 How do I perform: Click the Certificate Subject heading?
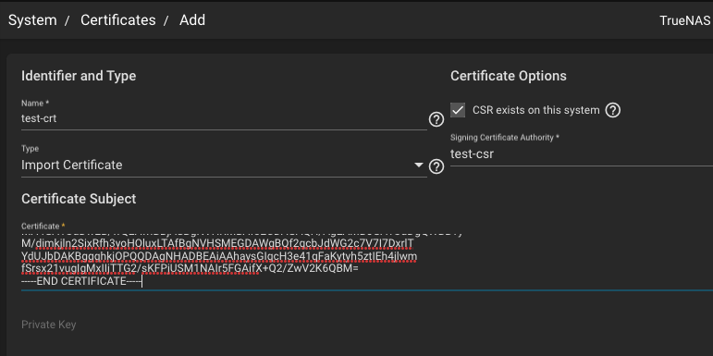tap(79, 199)
